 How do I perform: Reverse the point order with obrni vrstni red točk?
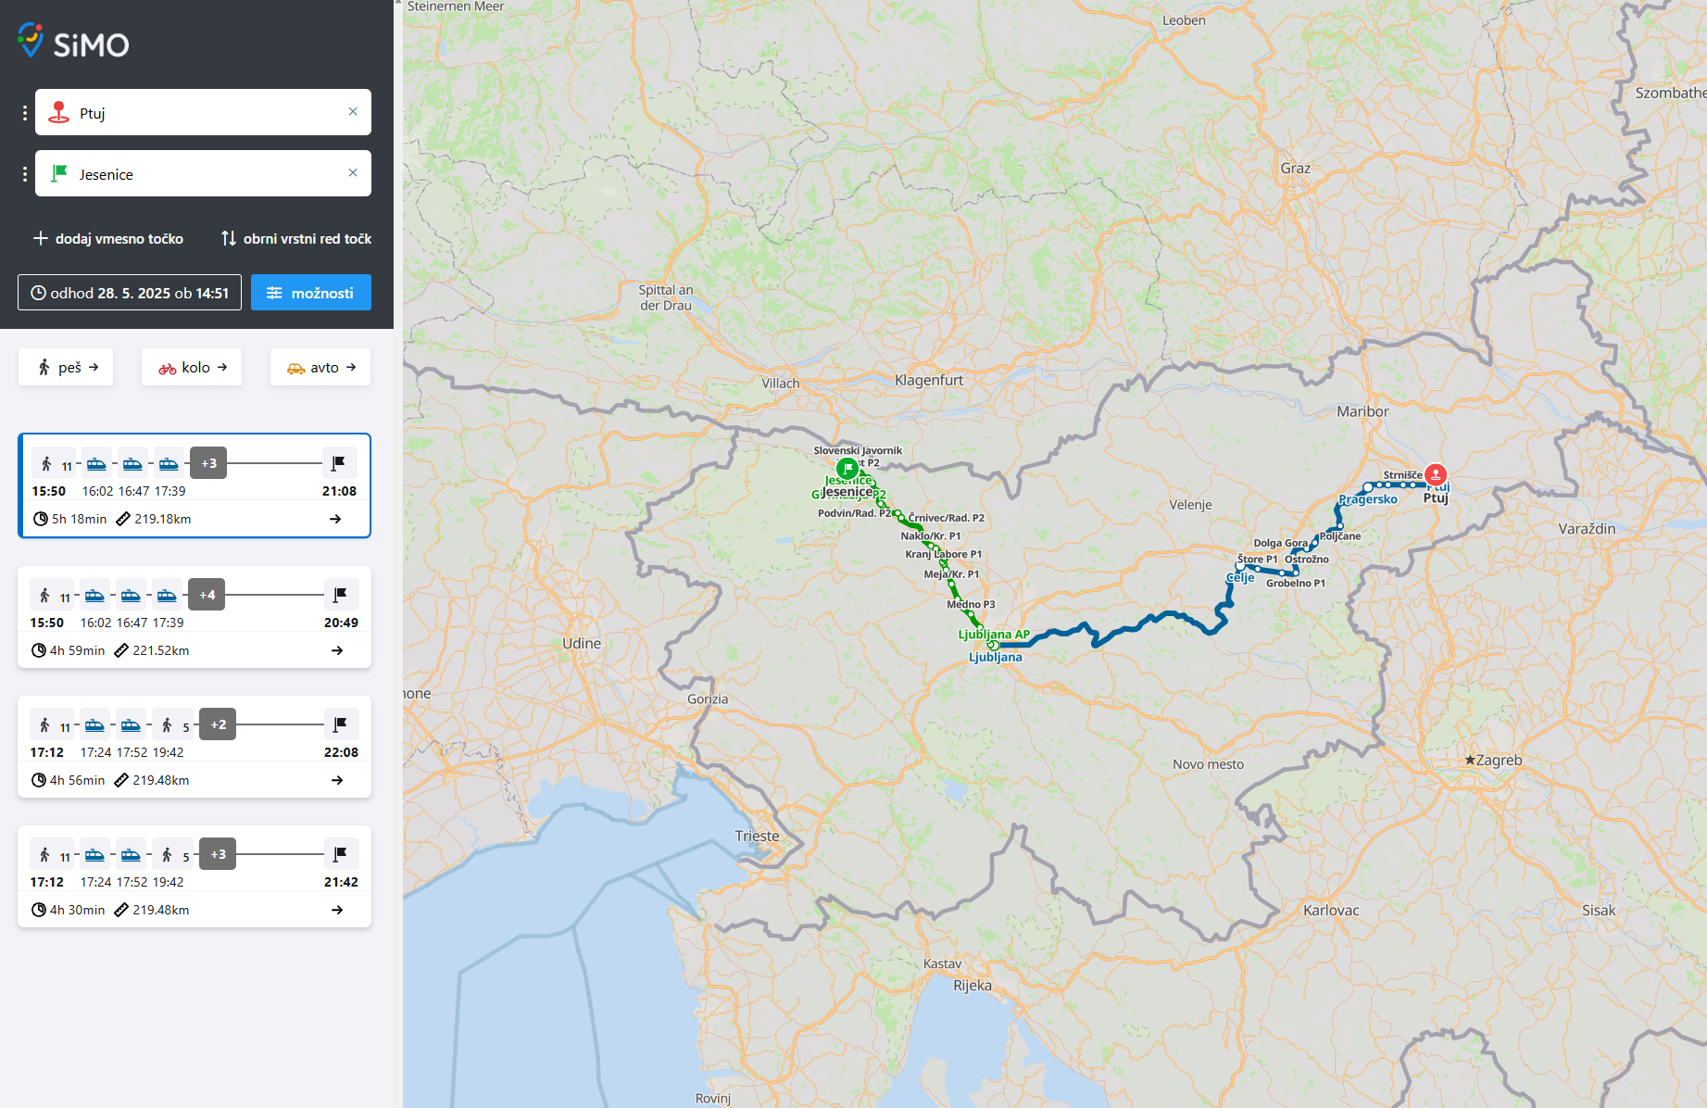296,239
